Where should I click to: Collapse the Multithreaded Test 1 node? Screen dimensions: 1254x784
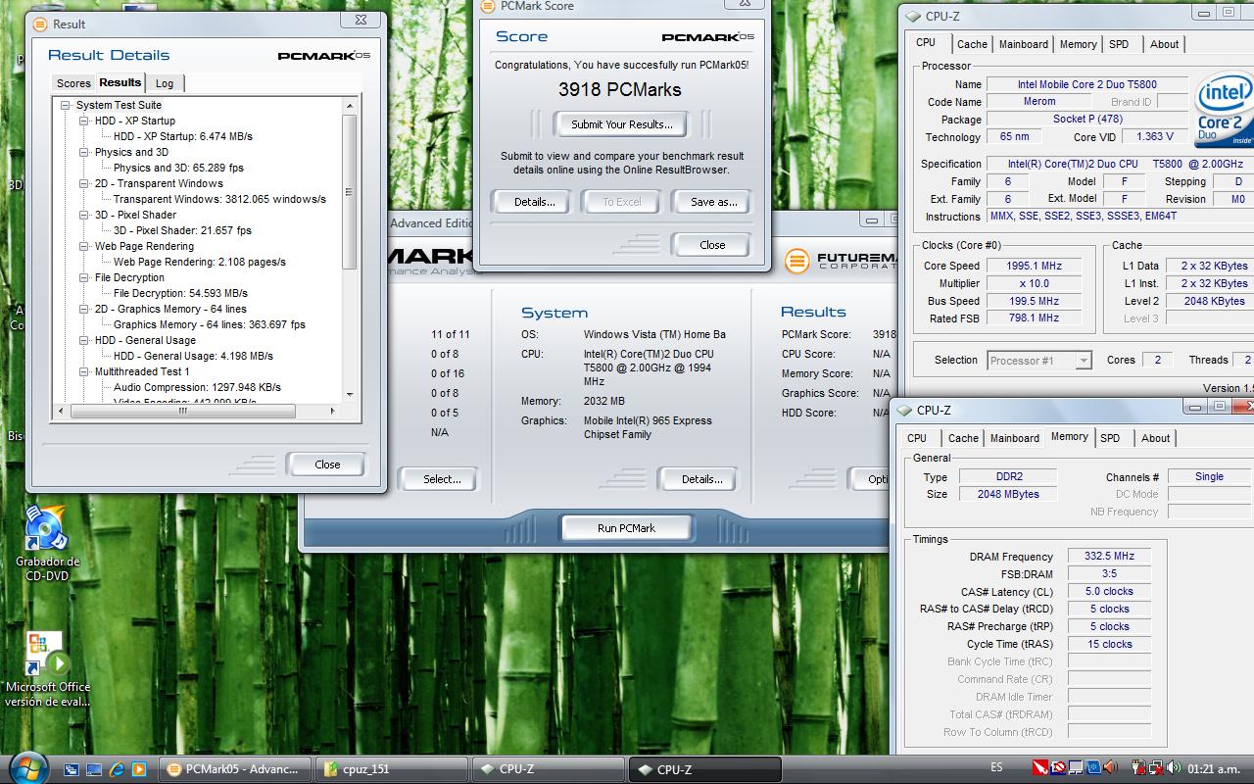coord(84,371)
